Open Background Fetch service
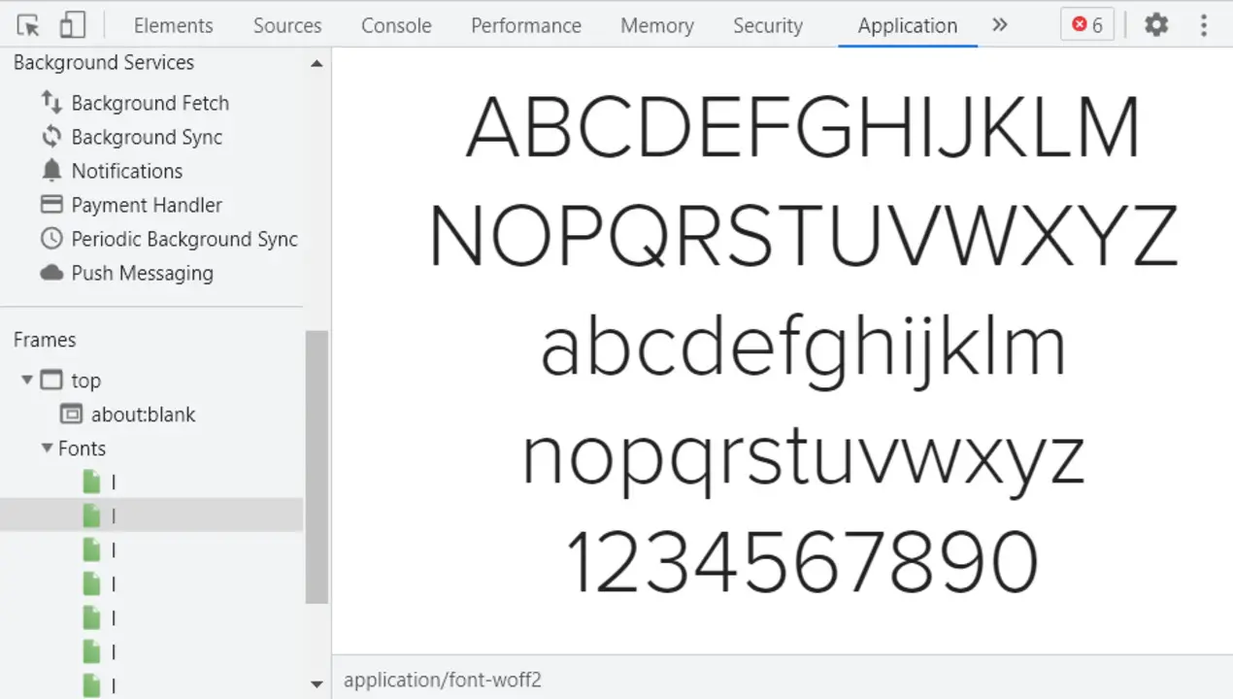Viewport: 1233px width, 699px height. [150, 103]
